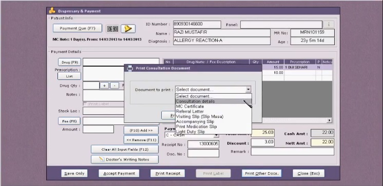Click Clear All Input Fields (F12)
The image size is (383, 186).
[x=125, y=150]
